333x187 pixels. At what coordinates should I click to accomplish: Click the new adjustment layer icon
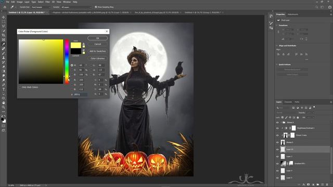click(313, 185)
